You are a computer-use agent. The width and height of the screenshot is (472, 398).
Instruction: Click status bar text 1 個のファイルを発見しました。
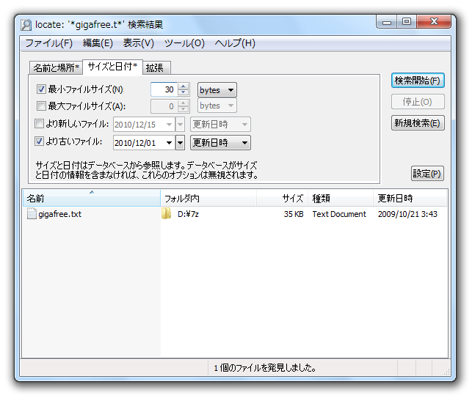coord(265,368)
